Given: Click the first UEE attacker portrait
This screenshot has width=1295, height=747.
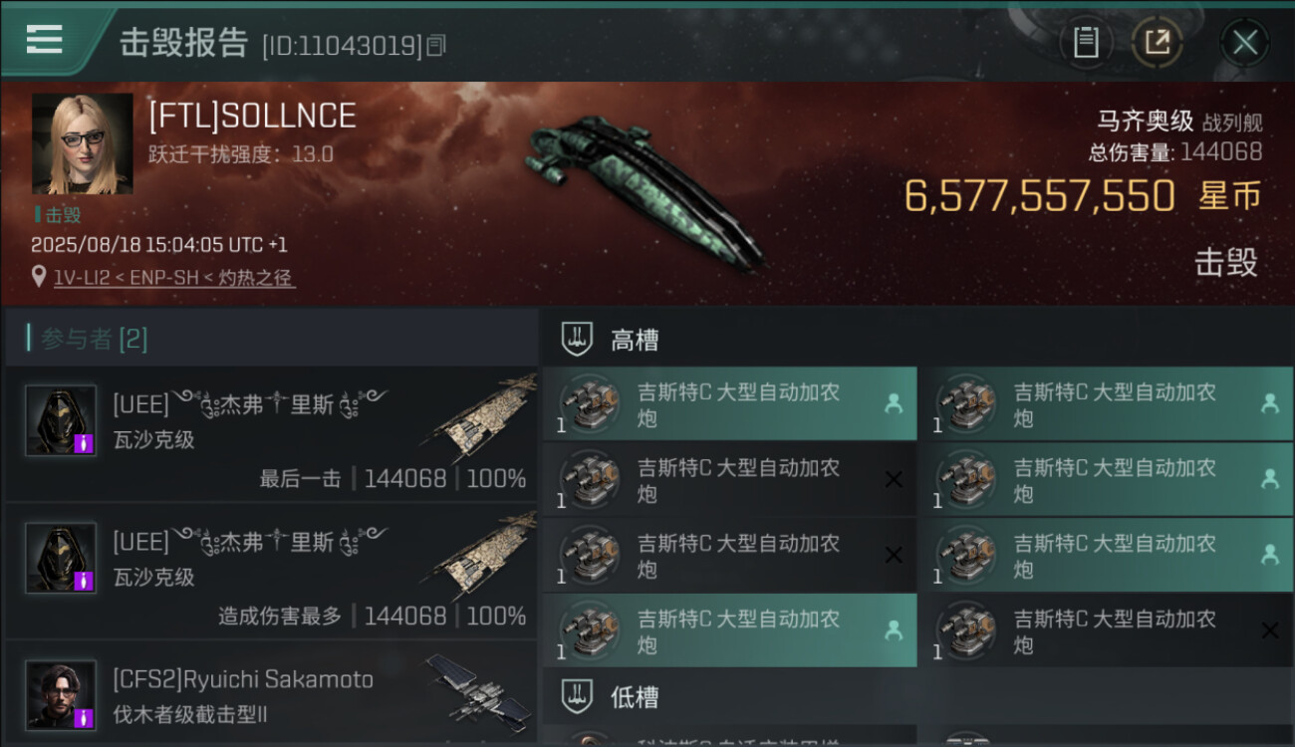Looking at the screenshot, I should [61, 420].
